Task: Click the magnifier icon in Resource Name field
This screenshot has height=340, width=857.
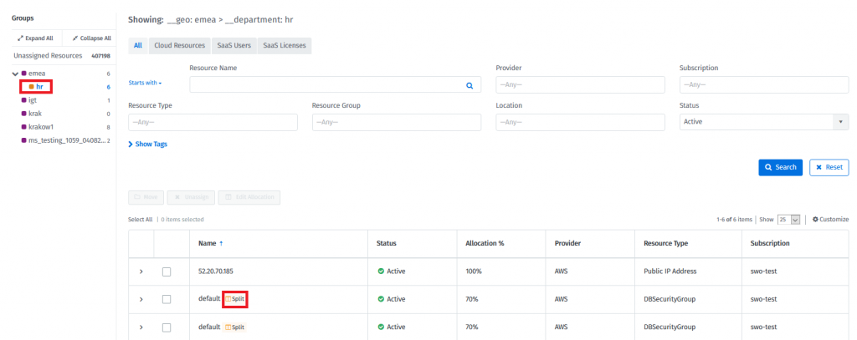Action: pyautogui.click(x=470, y=85)
